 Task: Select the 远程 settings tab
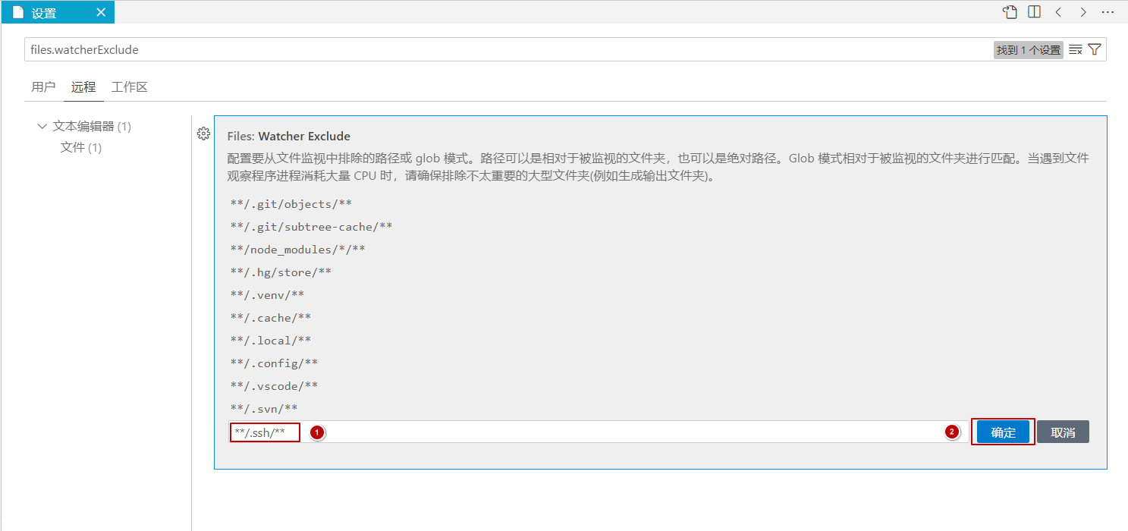[83, 86]
